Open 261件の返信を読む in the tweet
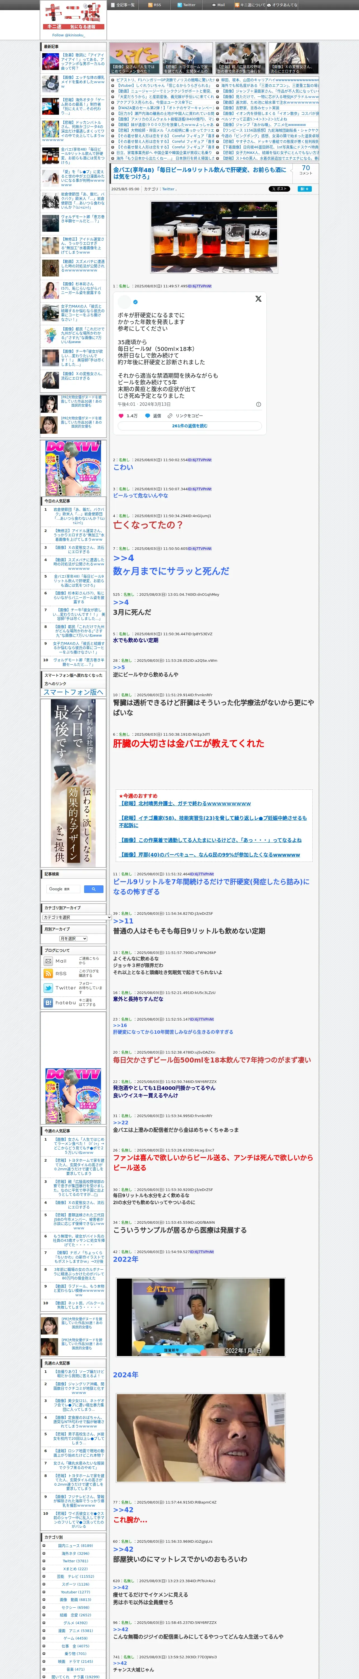This screenshot has height=1679, width=359. (x=190, y=426)
